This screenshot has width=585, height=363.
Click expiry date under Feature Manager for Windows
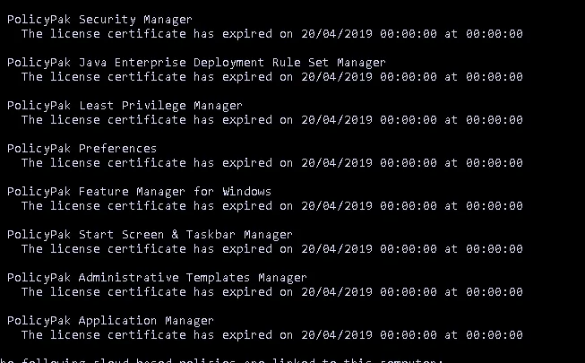pos(336,206)
